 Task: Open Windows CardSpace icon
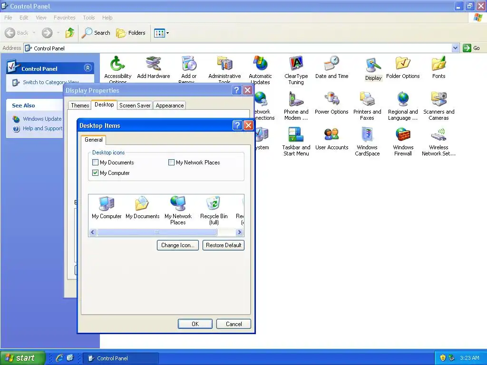(x=367, y=142)
